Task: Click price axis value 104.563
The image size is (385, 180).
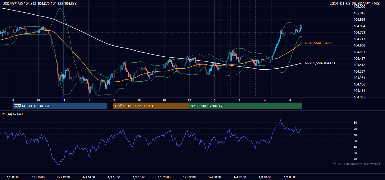Action: [360, 52]
